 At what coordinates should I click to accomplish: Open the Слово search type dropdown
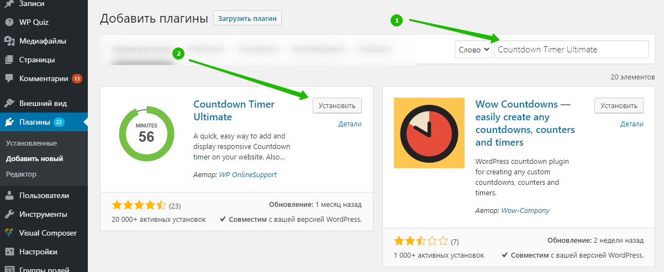click(473, 49)
